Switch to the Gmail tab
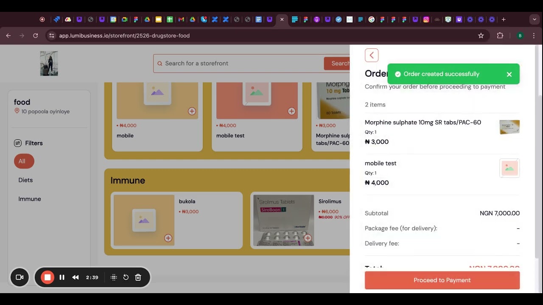Screen dimensions: 543x305 pos(181,19)
